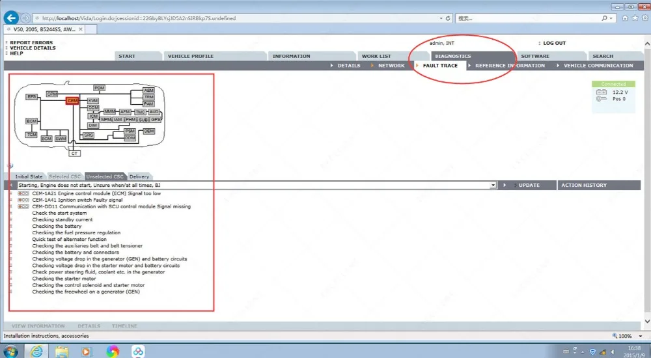
Task: Open browser home page icon
Action: (x=625, y=18)
